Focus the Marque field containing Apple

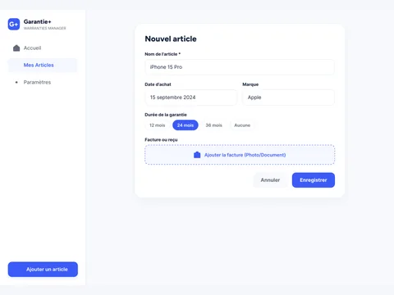pyautogui.click(x=288, y=98)
